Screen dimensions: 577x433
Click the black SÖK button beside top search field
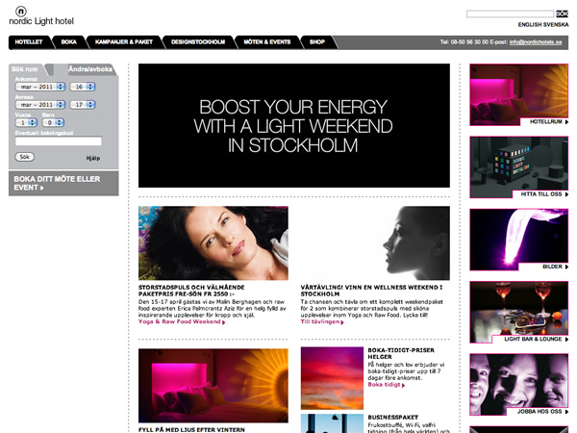562,13
